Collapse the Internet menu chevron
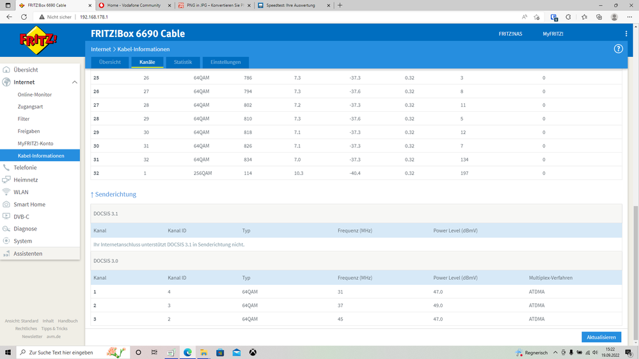The width and height of the screenshot is (639, 359). tap(75, 82)
